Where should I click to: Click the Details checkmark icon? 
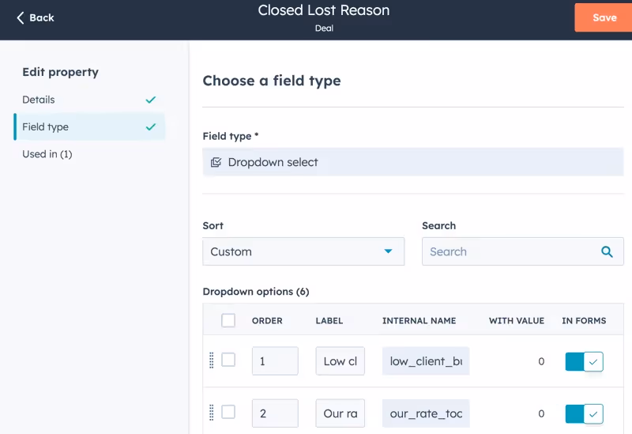tap(151, 100)
